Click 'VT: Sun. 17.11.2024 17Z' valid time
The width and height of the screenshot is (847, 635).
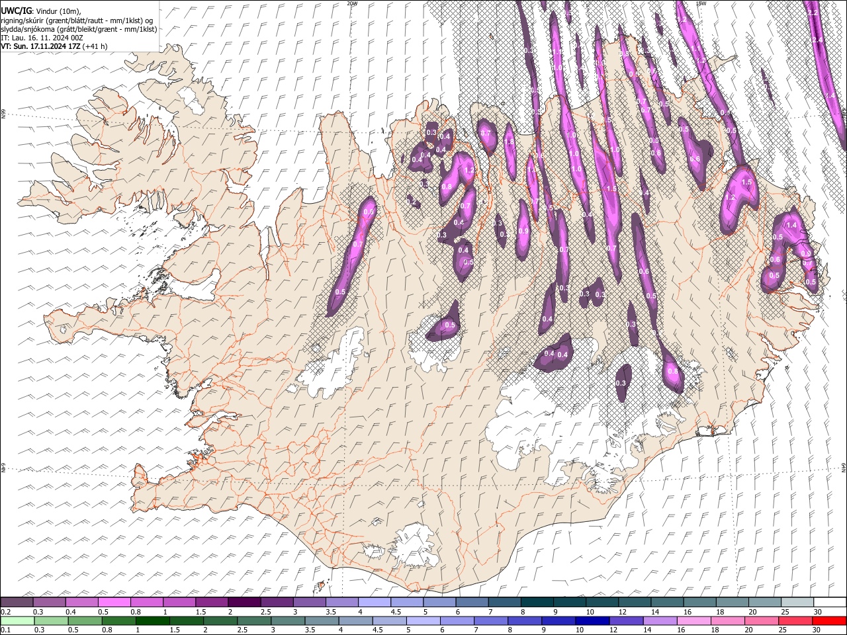(x=41, y=46)
